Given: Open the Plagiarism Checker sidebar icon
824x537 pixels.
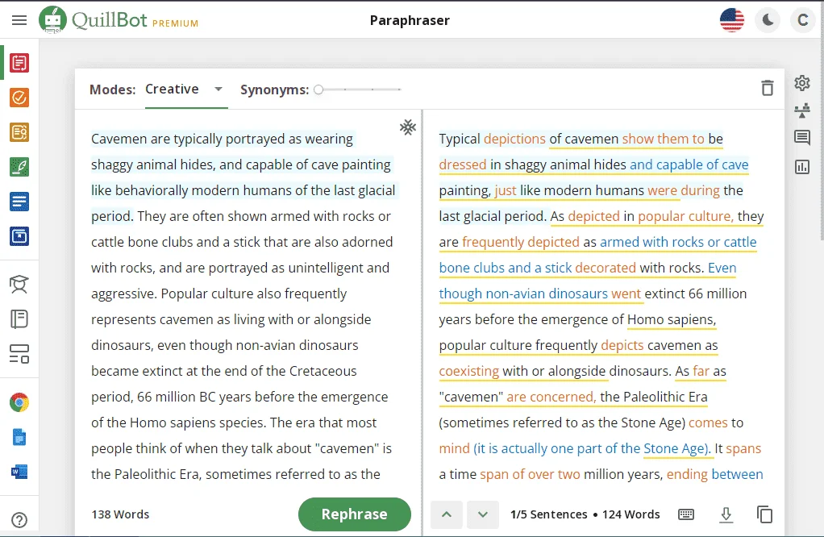Looking at the screenshot, I should 19,132.
